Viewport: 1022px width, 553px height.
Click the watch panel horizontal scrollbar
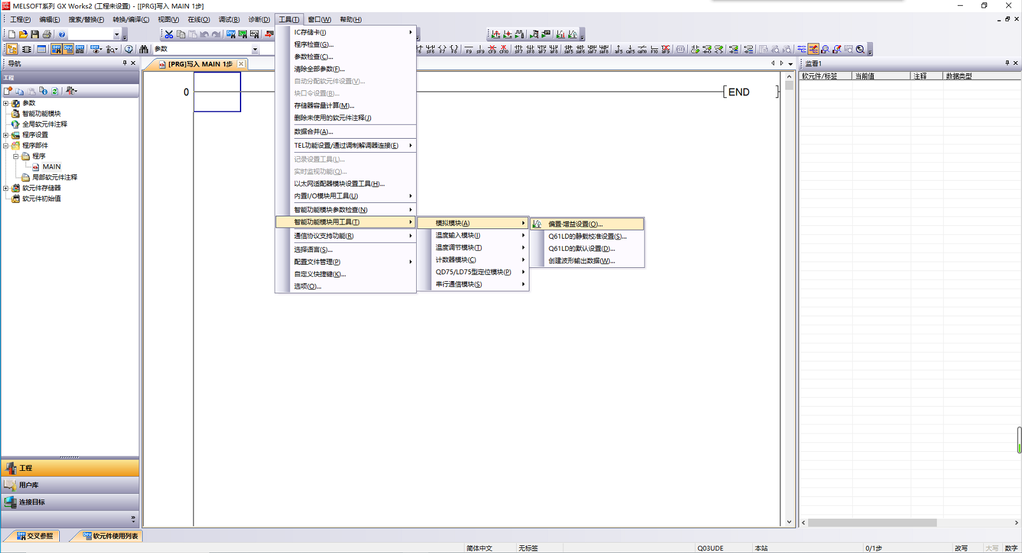tap(872, 522)
